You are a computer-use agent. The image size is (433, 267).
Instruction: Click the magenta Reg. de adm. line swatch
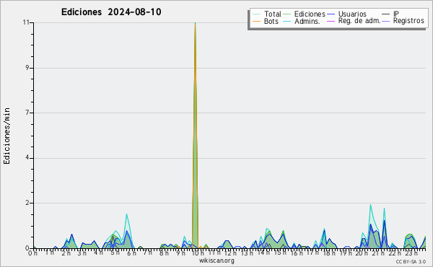point(331,21)
